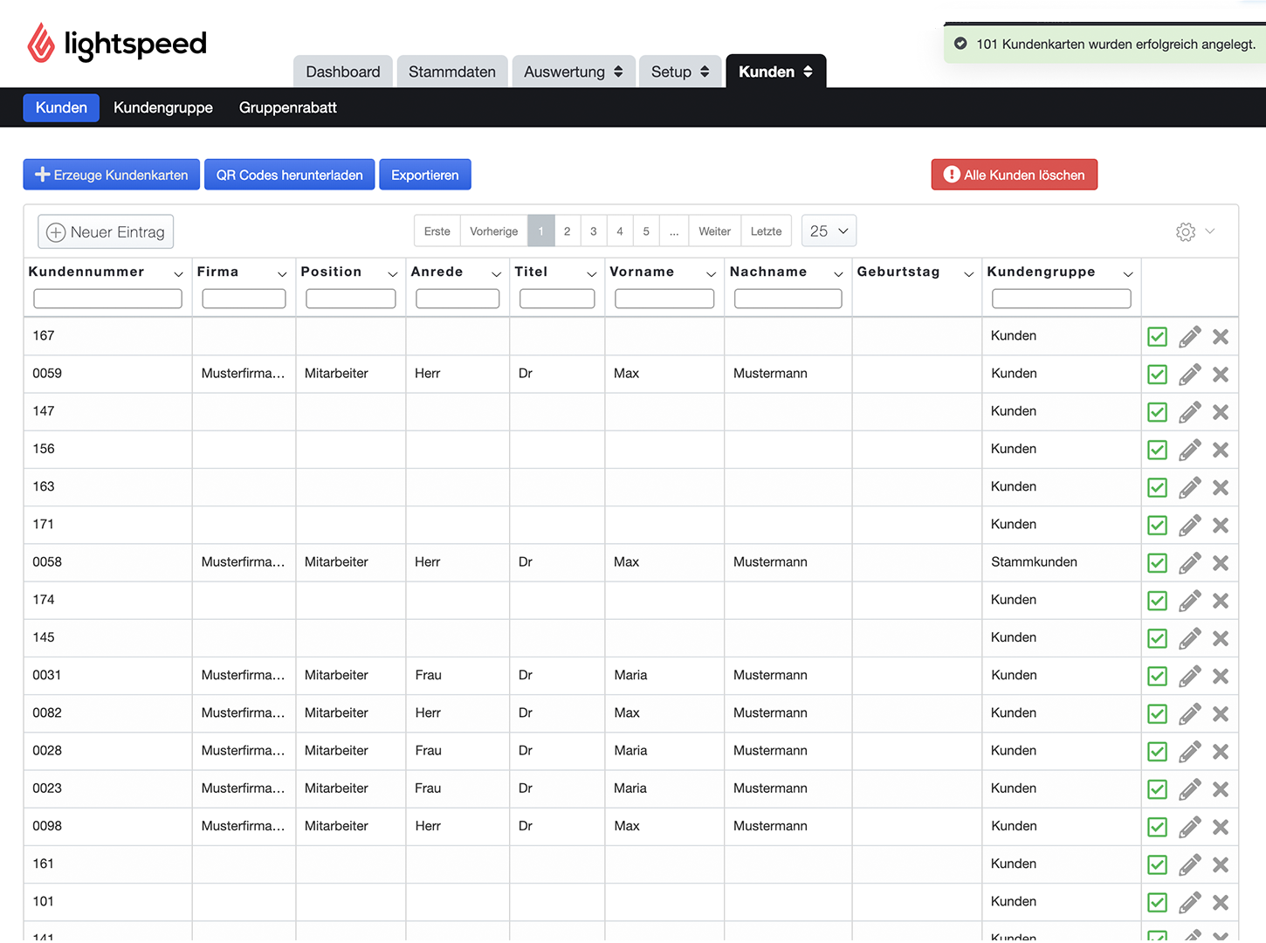Viewport: 1266px width, 943px height.
Task: Edit customer 167 with pencil icon
Action: [x=1189, y=337]
